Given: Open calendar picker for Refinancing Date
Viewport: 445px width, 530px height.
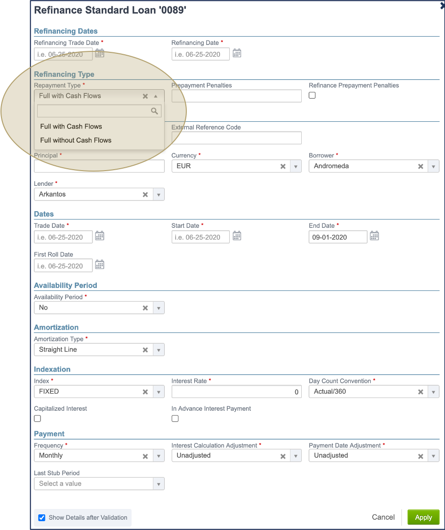Looking at the screenshot, I should pyautogui.click(x=237, y=53).
